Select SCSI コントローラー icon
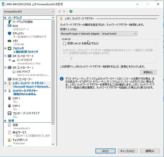The height and width of the screenshot is (157, 164). click(10, 79)
